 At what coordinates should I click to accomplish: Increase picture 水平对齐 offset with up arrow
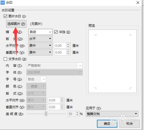68,44
